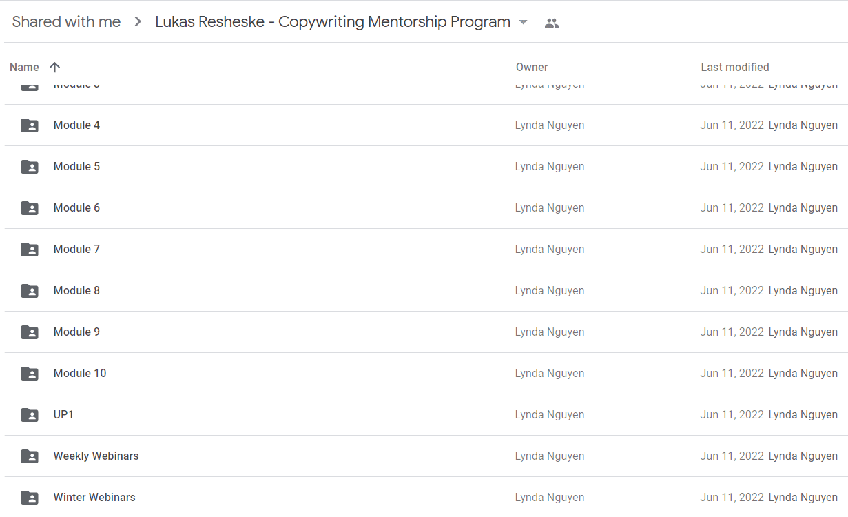Click the Last modified column header

tap(735, 67)
